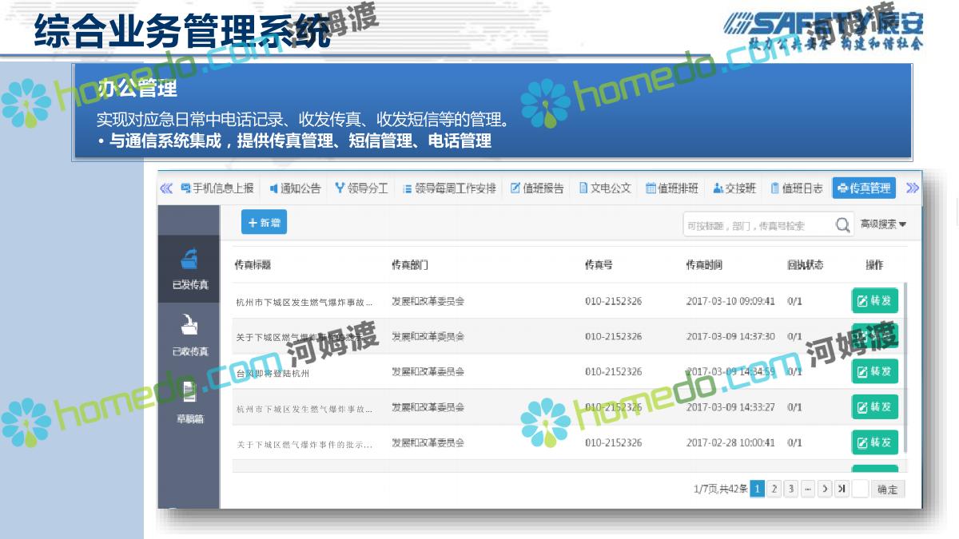Screen dimensions: 959x539
Task: Select the 领导每周工作安排 tab
Action: pos(448,188)
